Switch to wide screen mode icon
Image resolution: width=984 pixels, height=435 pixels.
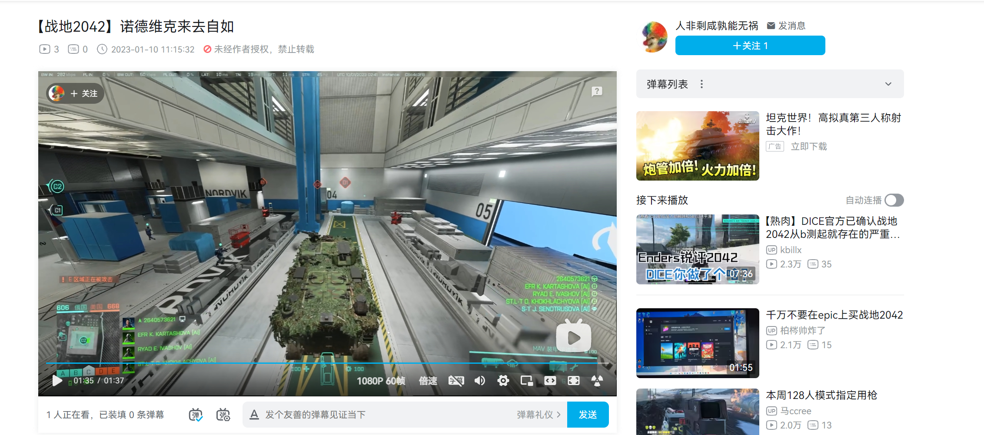550,381
